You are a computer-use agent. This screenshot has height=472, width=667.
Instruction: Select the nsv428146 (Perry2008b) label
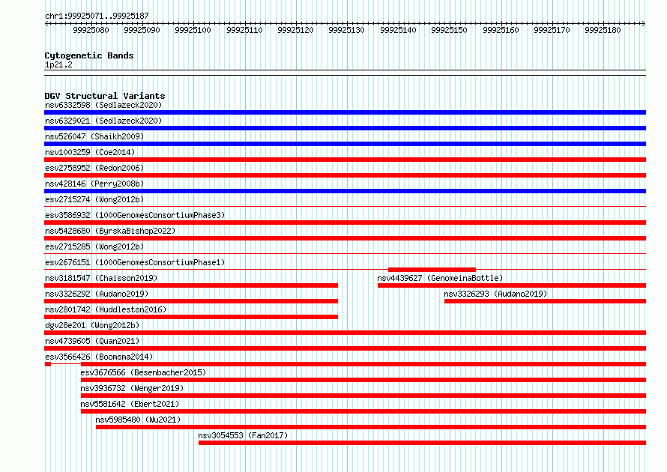point(94,184)
